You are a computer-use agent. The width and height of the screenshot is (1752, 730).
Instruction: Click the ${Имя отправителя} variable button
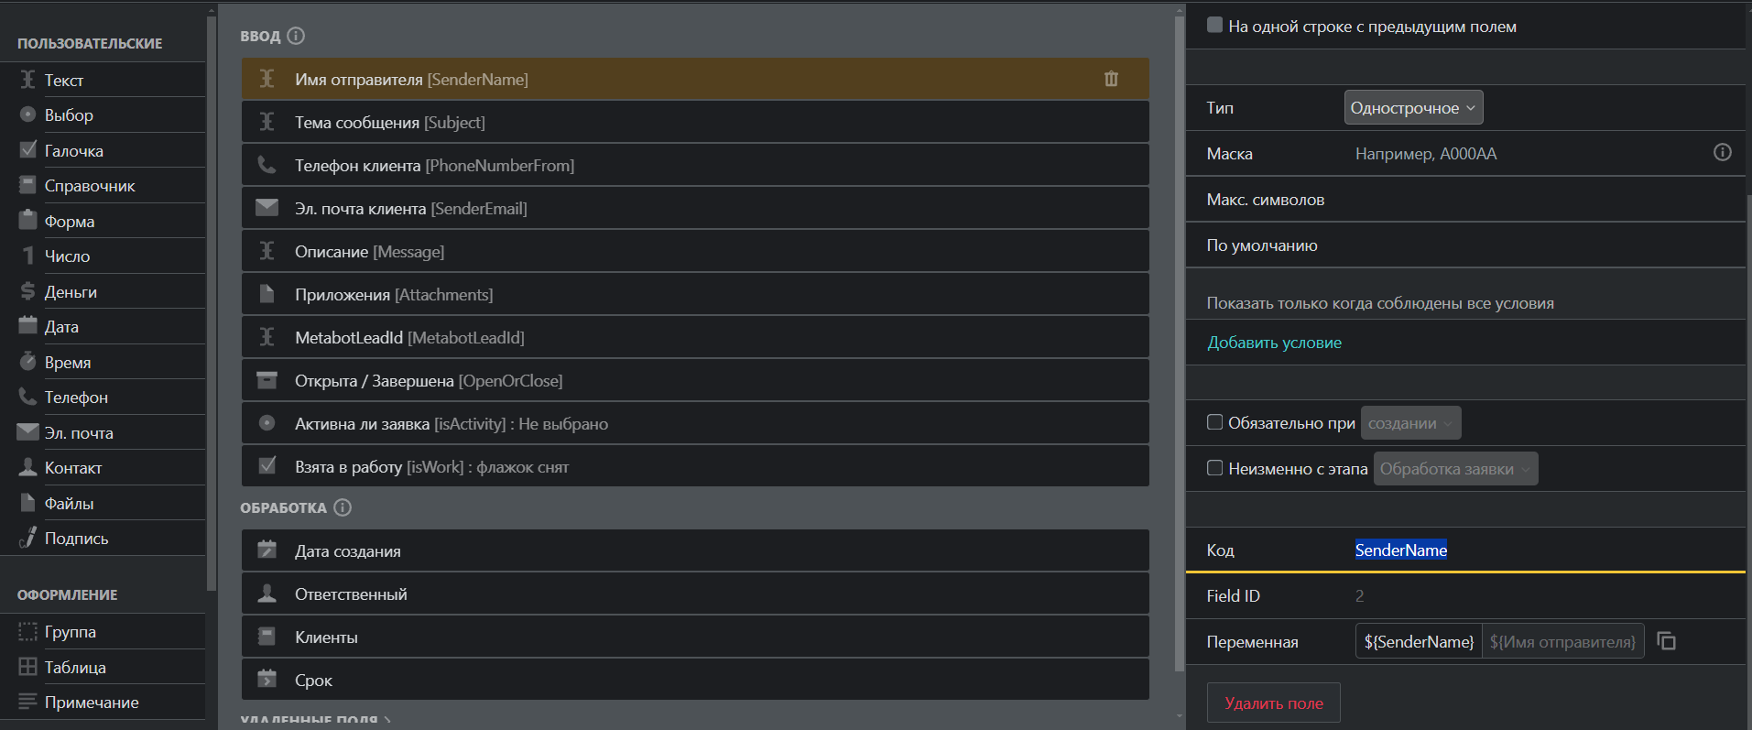(1562, 642)
